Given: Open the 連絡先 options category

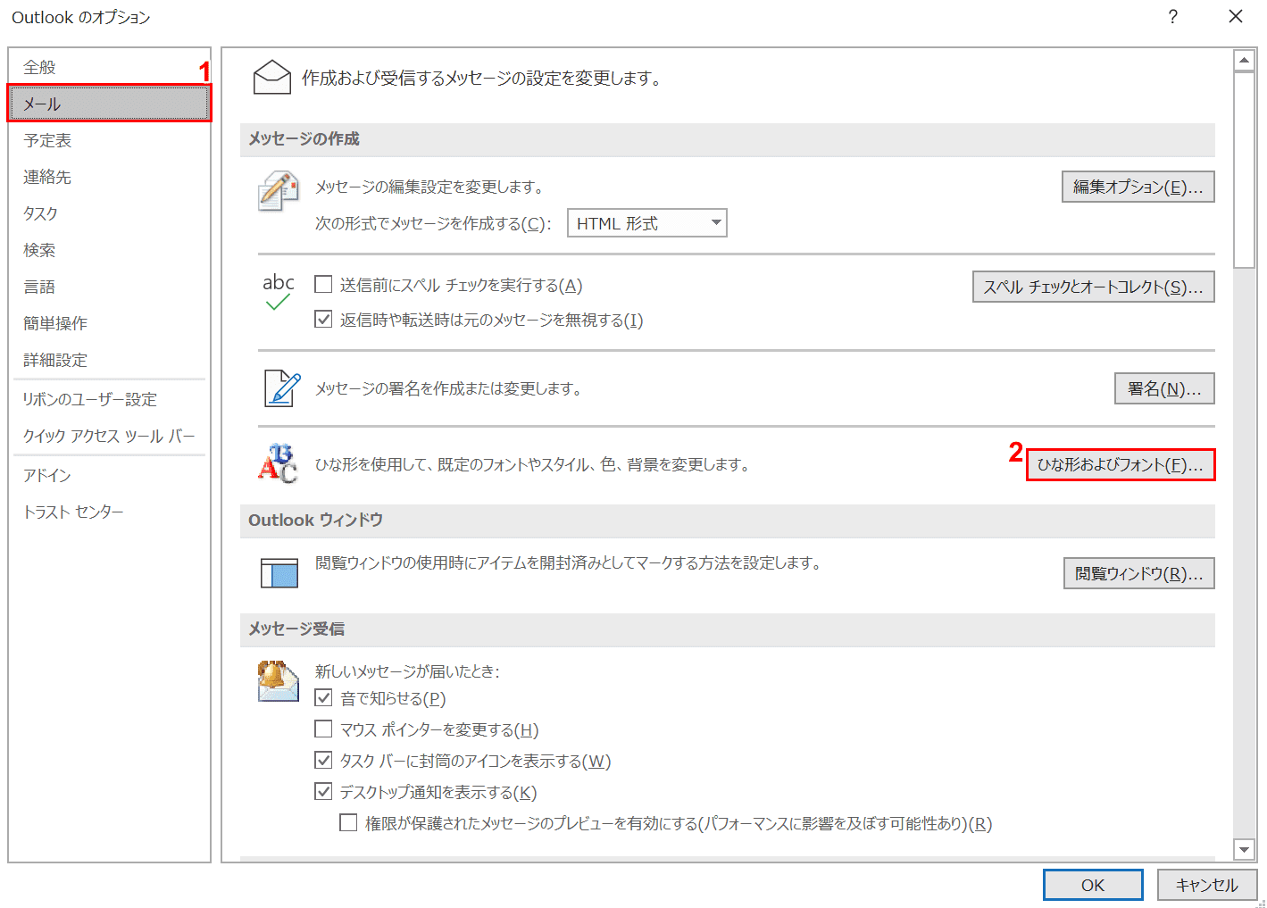Looking at the screenshot, I should [x=110, y=177].
